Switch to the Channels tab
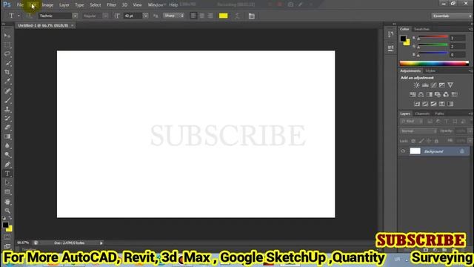474x267 pixels. pyautogui.click(x=422, y=113)
